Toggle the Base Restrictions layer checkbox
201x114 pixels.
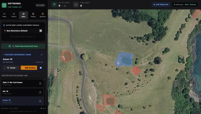pyautogui.click(x=41, y=31)
